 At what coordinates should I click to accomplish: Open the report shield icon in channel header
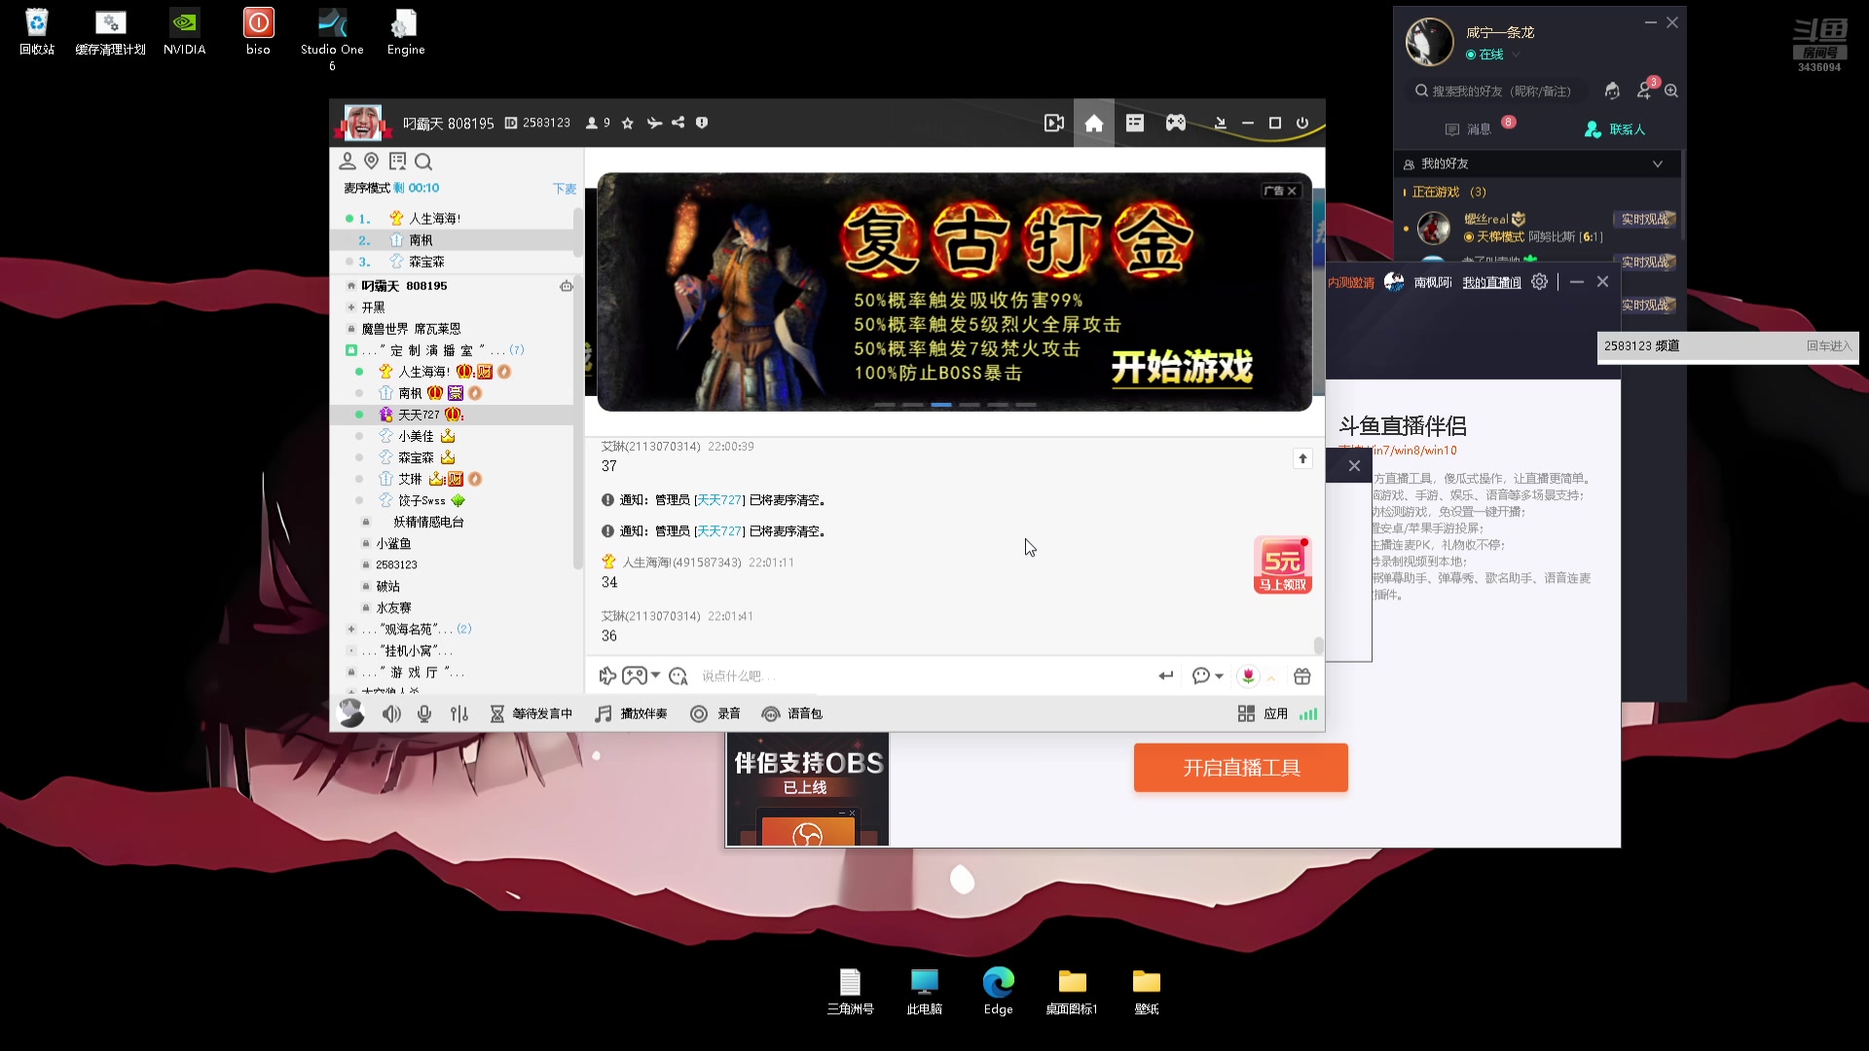702,123
